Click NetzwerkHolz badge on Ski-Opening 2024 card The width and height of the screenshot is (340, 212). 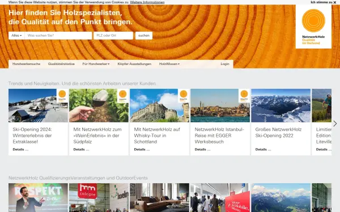[x=62, y=96]
